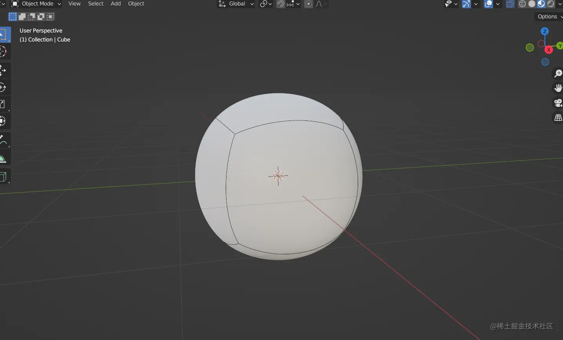Open the proportional editing falloff dropdown
This screenshot has height=340, width=563.
pos(321,4)
